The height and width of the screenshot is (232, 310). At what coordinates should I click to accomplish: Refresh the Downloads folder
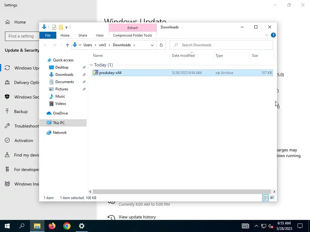[161, 45]
